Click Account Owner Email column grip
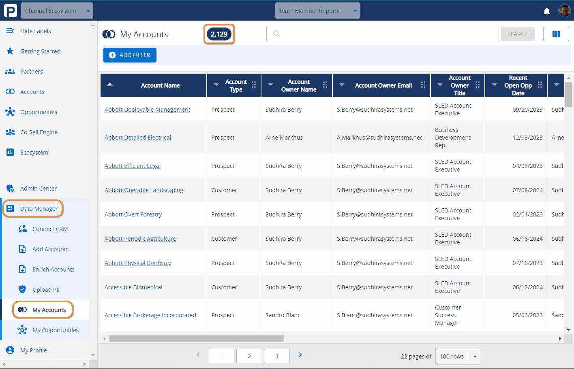574x369 pixels. pos(423,85)
